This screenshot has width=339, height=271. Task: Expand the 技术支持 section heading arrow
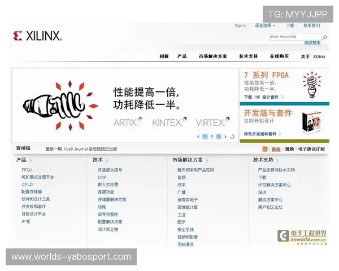click(277, 160)
